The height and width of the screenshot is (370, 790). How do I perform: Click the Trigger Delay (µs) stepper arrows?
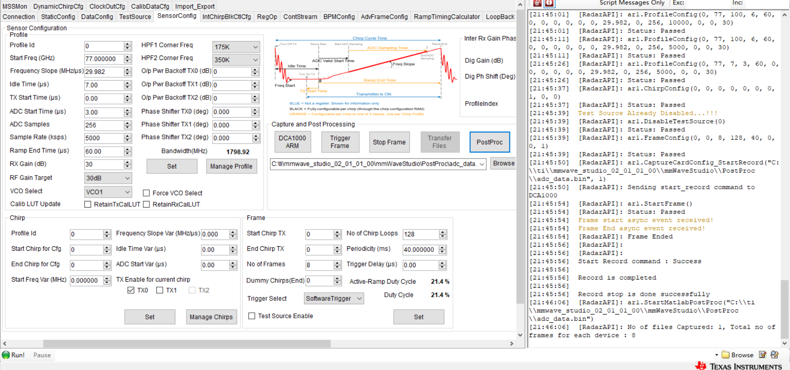[442, 265]
